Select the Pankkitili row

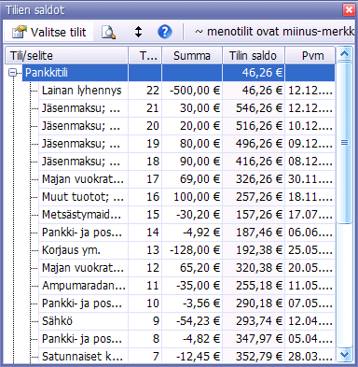click(178, 73)
